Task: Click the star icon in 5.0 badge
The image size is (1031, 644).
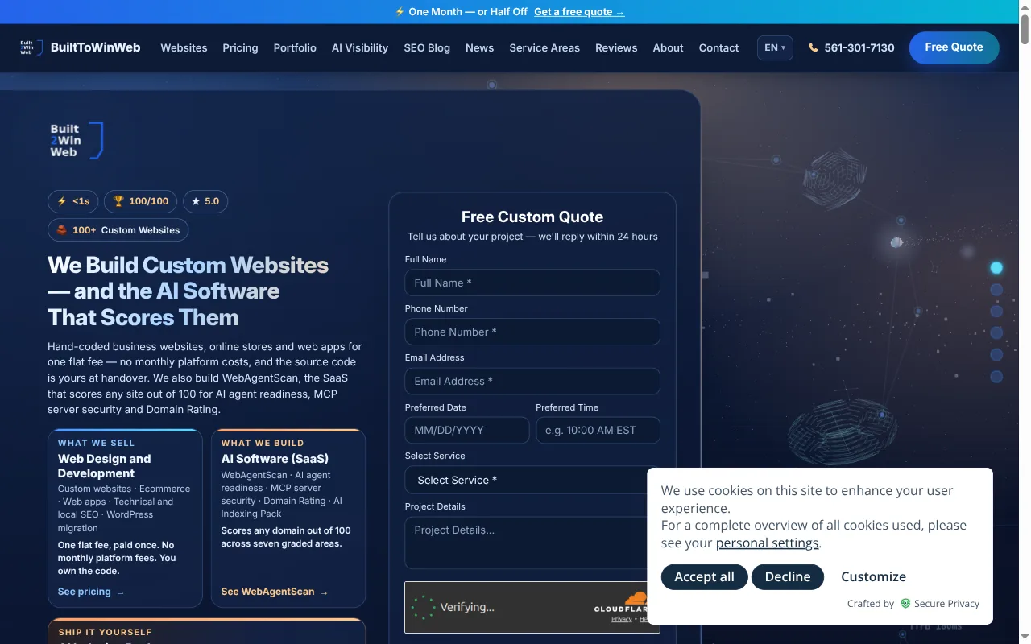Action: tap(196, 201)
